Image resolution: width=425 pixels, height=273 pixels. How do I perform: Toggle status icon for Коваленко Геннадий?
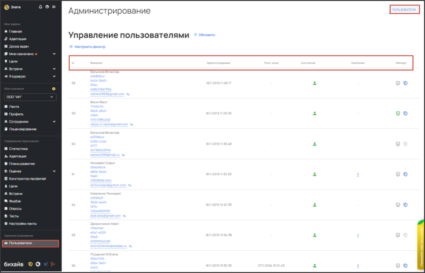[x=315, y=205]
